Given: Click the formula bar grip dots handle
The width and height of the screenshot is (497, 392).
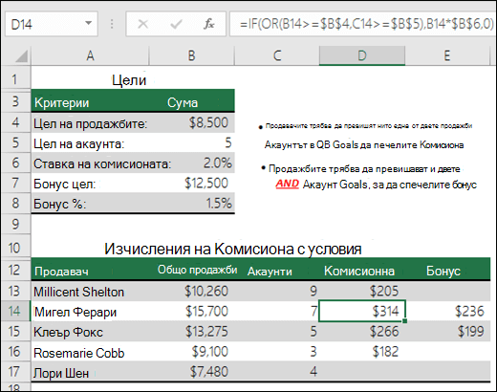Looking at the screenshot, I should pyautogui.click(x=112, y=24).
